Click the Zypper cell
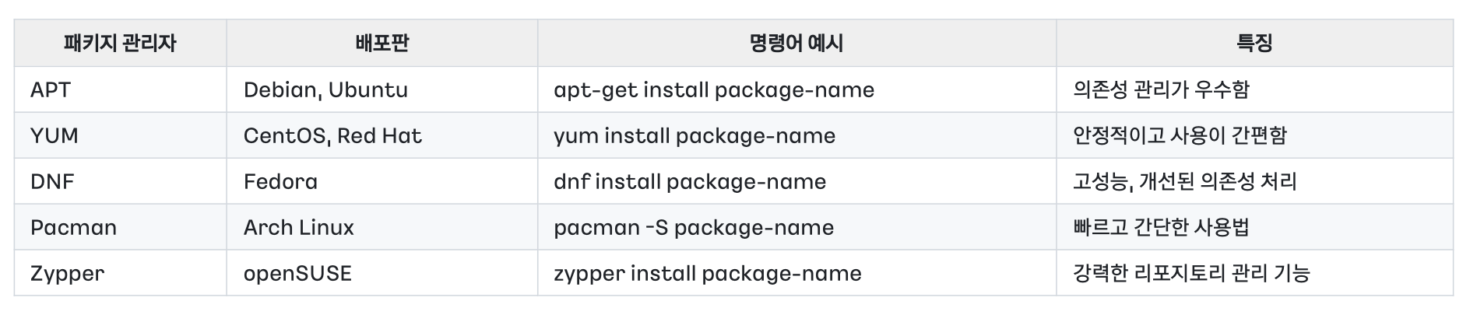 (x=67, y=274)
